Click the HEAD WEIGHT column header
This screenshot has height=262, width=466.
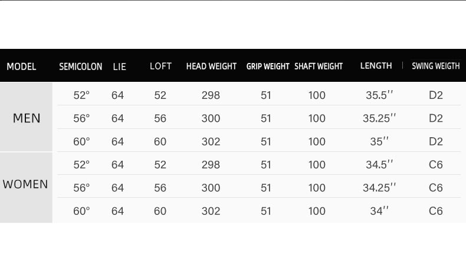[211, 67]
